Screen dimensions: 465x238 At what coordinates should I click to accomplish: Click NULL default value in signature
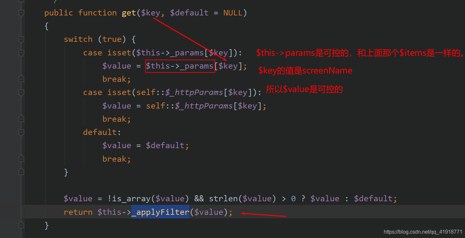[233, 13]
